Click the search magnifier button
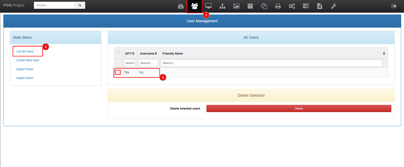Screen dimensions: 404x167 click(x=80, y=6)
